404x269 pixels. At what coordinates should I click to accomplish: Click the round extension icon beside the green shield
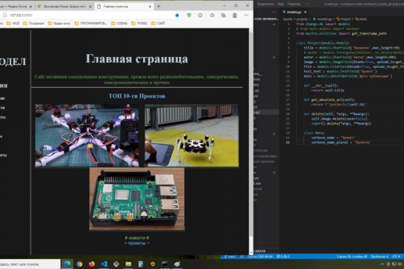coord(200,15)
